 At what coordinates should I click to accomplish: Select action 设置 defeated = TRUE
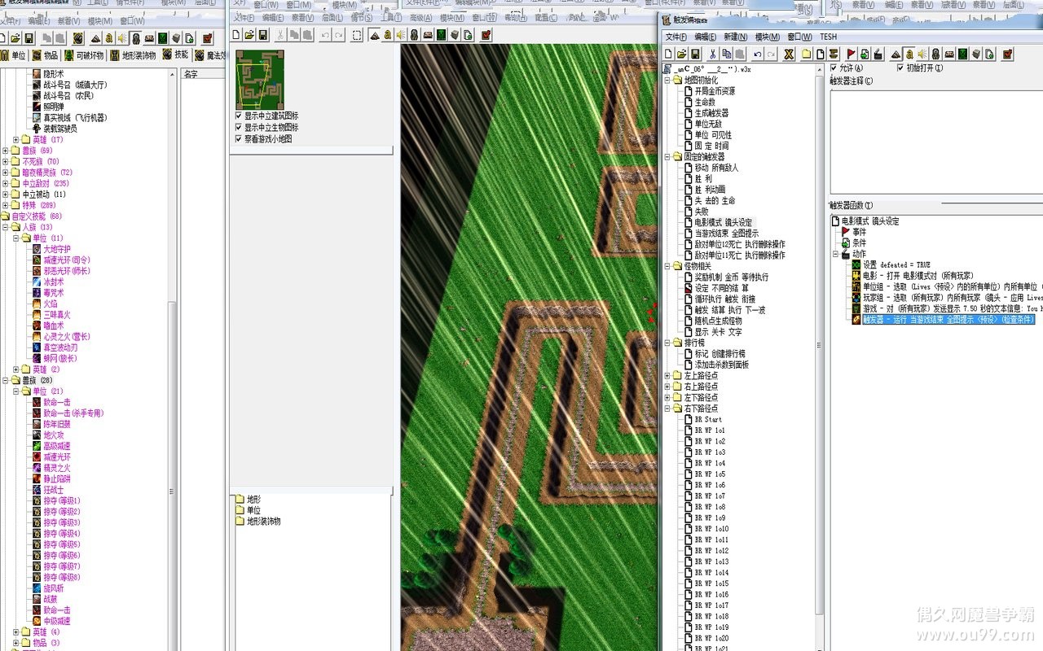pyautogui.click(x=896, y=265)
